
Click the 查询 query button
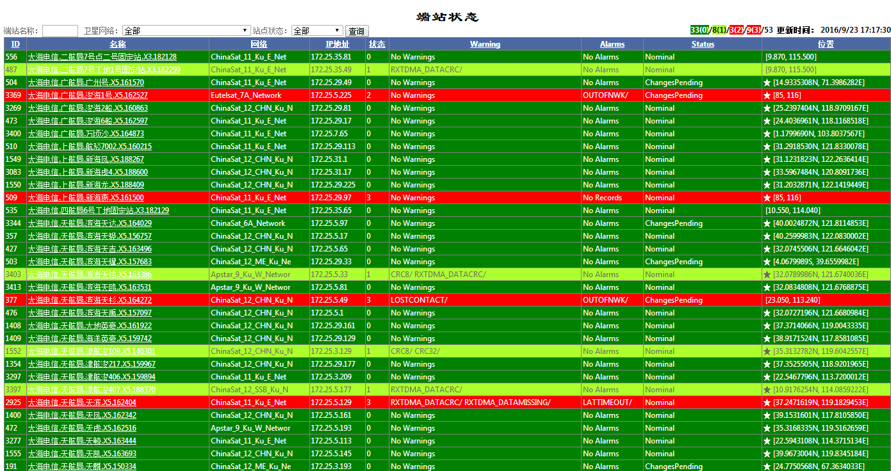[x=357, y=31]
